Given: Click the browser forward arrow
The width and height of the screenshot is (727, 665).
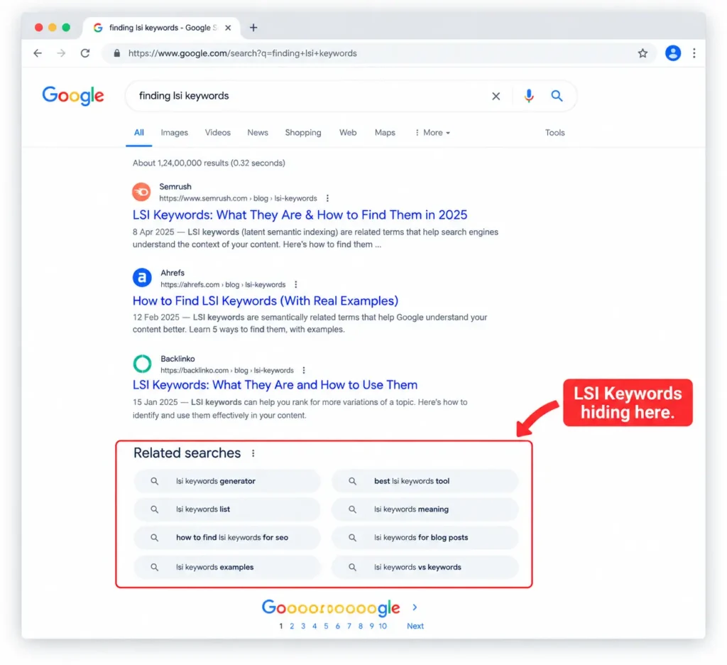Looking at the screenshot, I should click(61, 53).
